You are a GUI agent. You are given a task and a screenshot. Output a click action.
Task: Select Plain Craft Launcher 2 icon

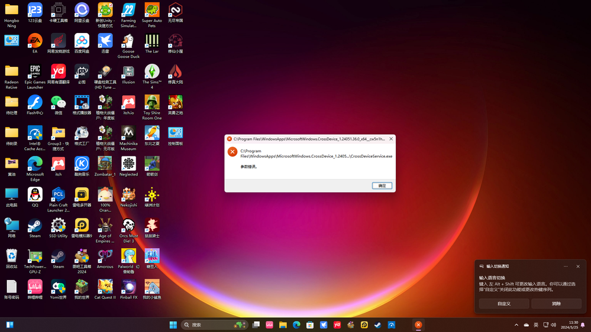(59, 200)
